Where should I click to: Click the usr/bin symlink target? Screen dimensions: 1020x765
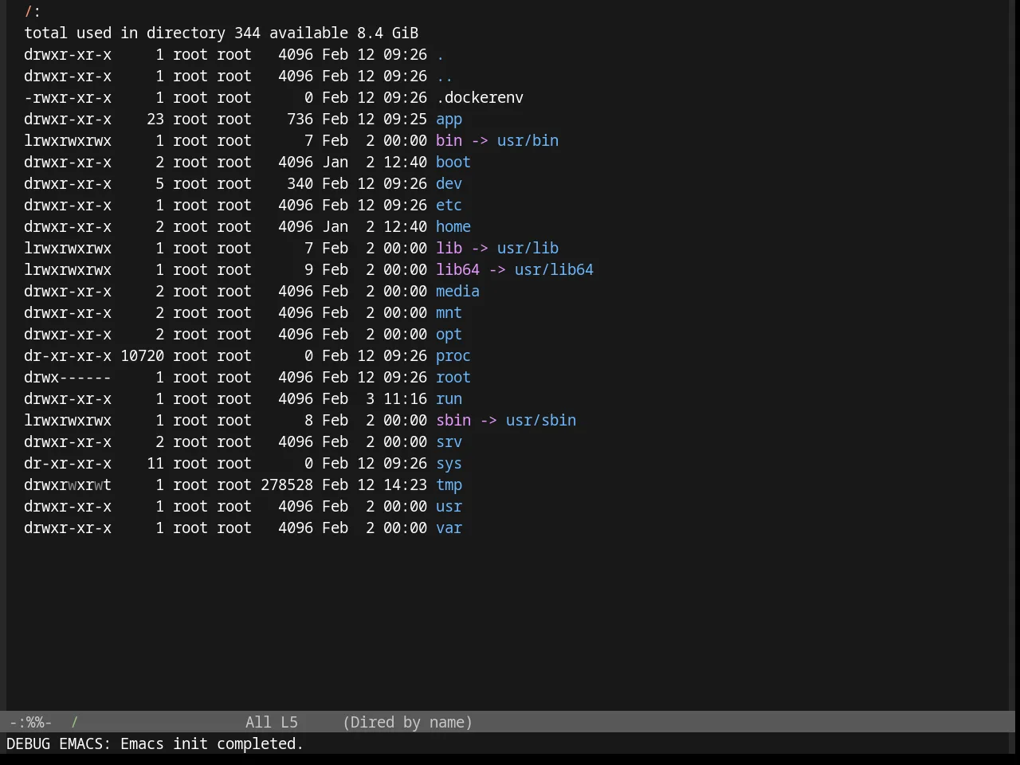(x=528, y=141)
